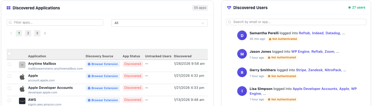Open Indeed link in Samantha Perelli's entry

click(318, 33)
